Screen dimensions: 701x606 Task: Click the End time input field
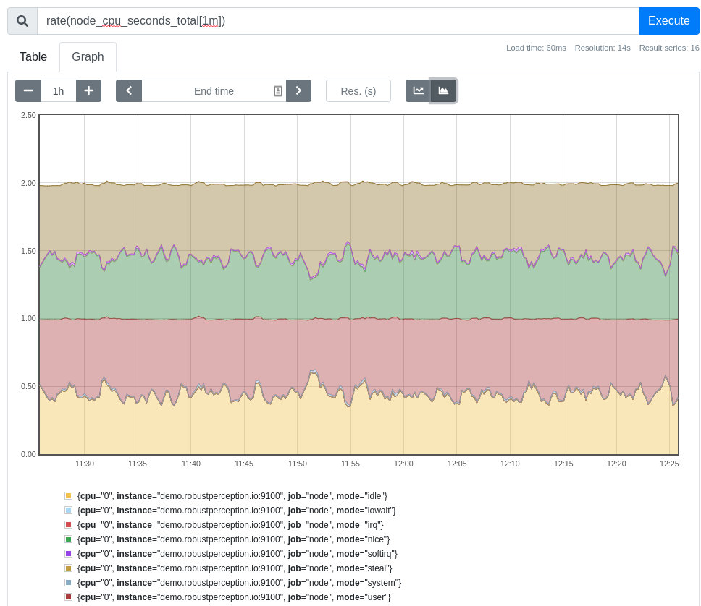click(x=214, y=90)
